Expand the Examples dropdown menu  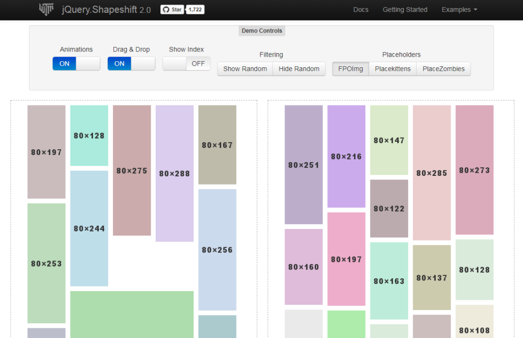tap(459, 10)
